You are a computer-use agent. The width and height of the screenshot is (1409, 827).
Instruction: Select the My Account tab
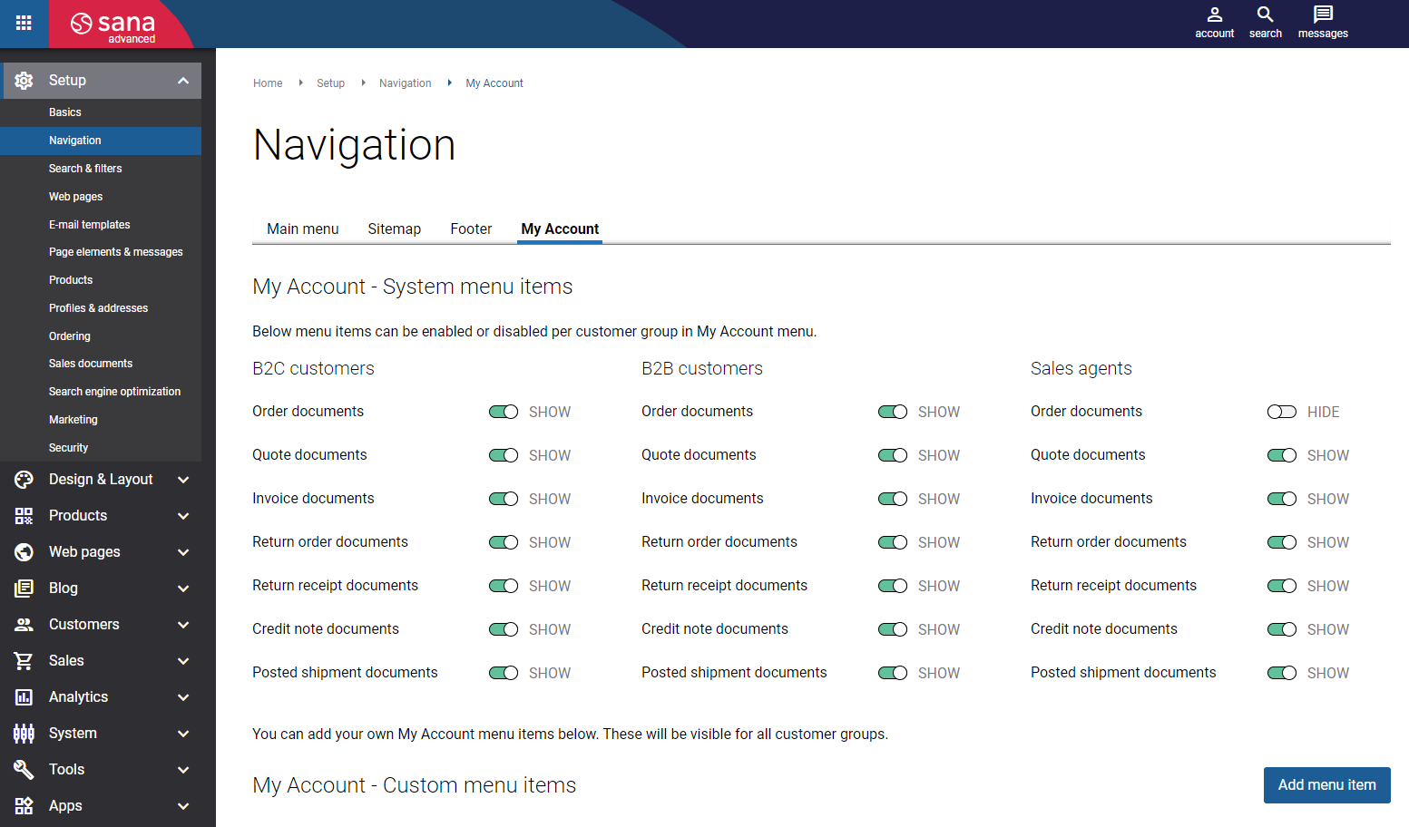click(x=560, y=229)
